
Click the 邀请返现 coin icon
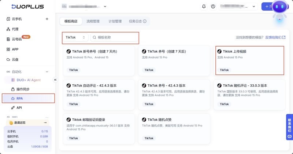click(11, 123)
